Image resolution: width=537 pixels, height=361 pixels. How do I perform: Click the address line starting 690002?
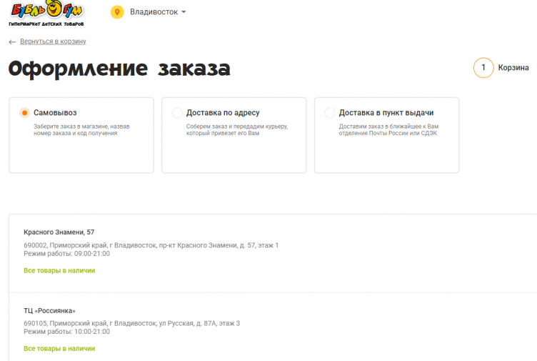[x=151, y=245]
